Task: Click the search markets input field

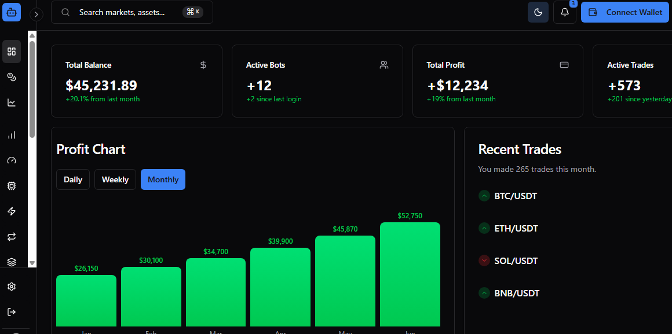Action: click(132, 12)
